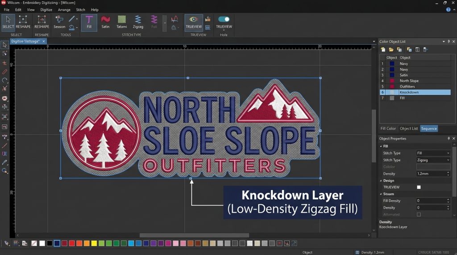Viewport: 457px width, 255px height.
Task: Toggle the TRUEVIEW switch in ribbon
Action: (x=224, y=19)
